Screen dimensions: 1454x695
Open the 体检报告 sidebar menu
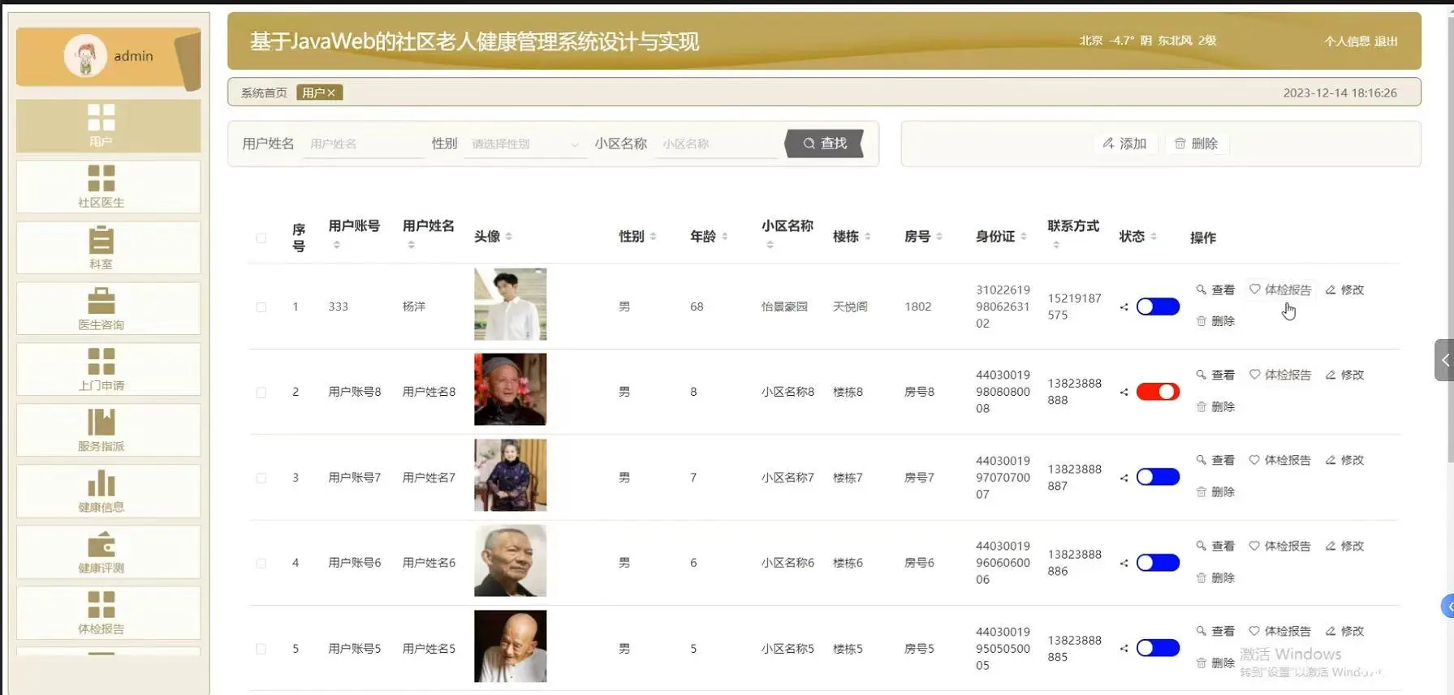(x=108, y=613)
